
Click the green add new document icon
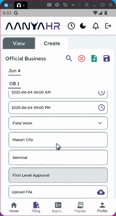click(x=94, y=58)
